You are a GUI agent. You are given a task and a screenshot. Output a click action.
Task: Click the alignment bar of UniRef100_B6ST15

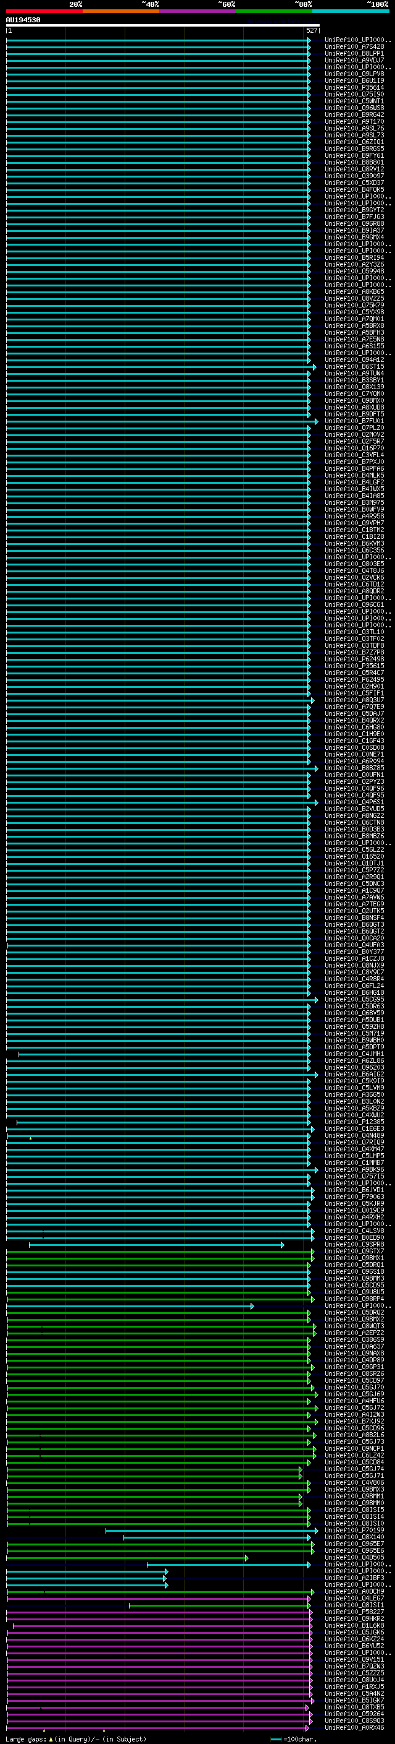(x=161, y=367)
